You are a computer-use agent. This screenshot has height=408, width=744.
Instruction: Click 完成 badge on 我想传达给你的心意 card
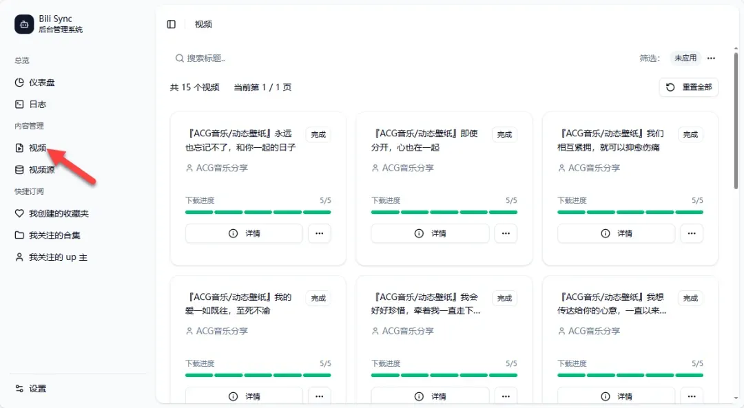click(690, 298)
